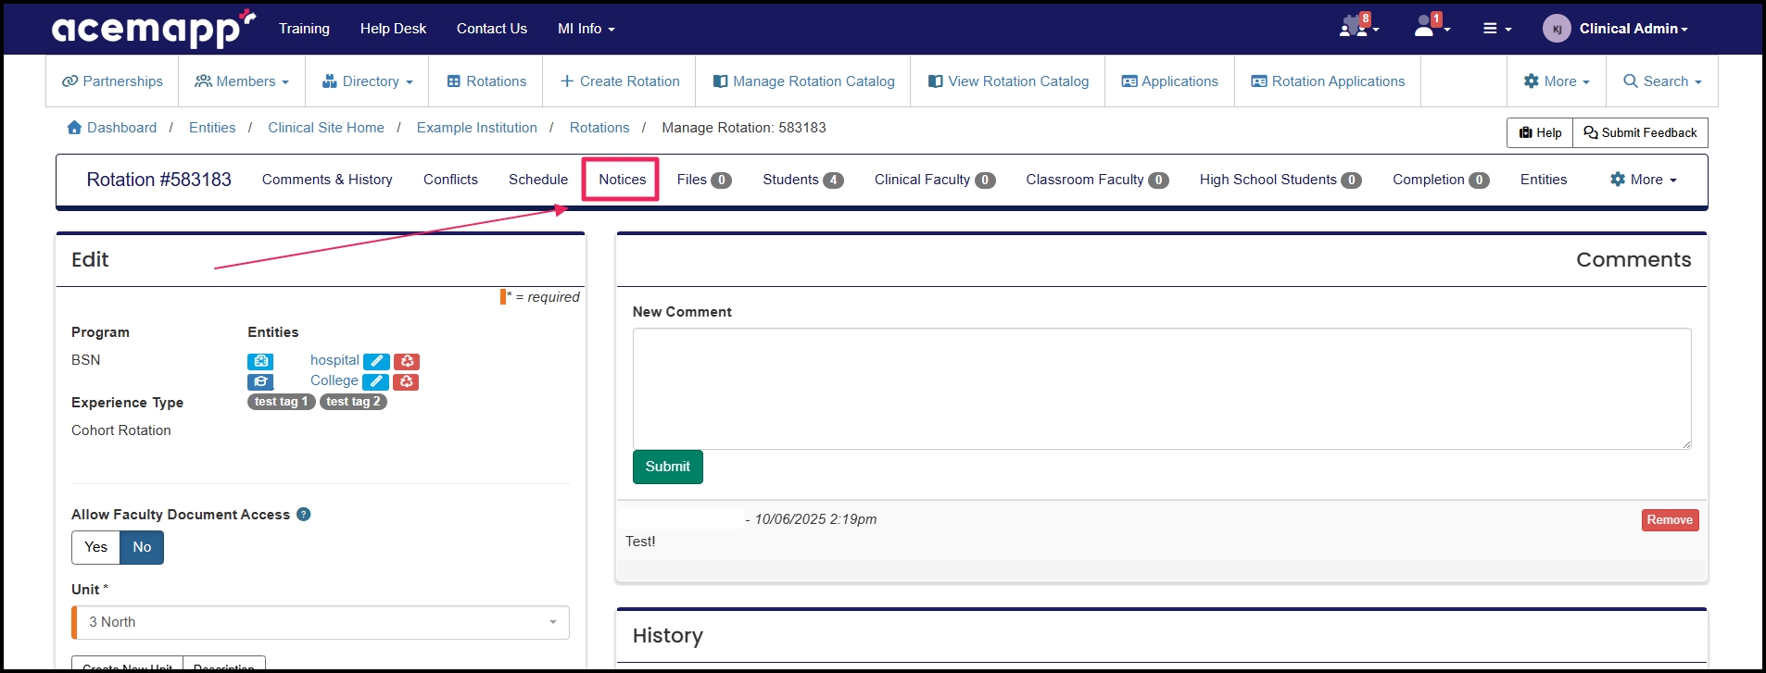Viewport: 1766px width, 673px height.
Task: Submit the new comment
Action: pyautogui.click(x=667, y=467)
